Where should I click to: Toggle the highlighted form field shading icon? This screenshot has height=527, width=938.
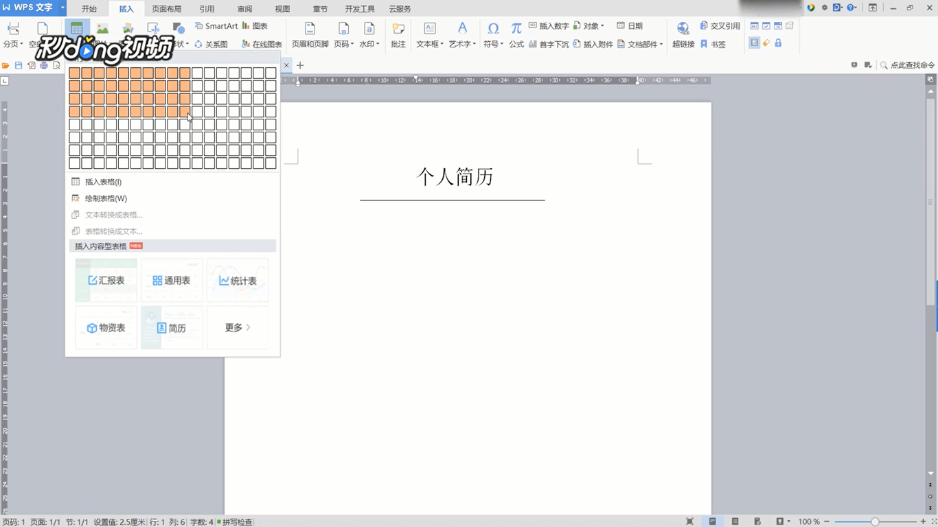coord(755,43)
